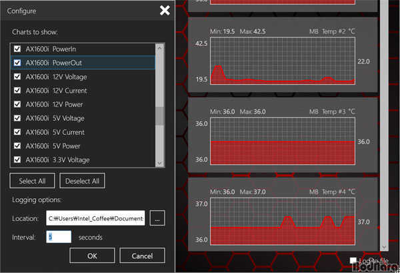
Task: Toggle AX1600i 12V Power checkbox
Action: click(17, 104)
